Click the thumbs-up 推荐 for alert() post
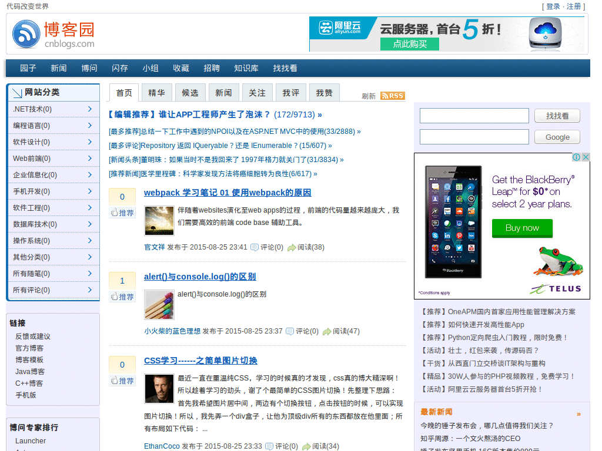 coord(122,297)
